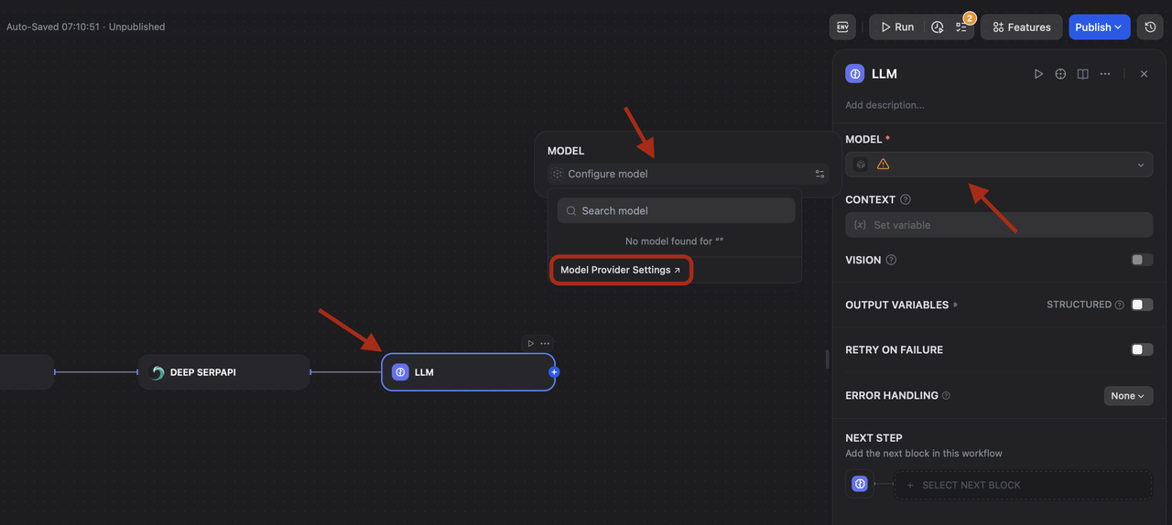Click the VISION help icon
This screenshot has width=1172, height=525.
891,260
